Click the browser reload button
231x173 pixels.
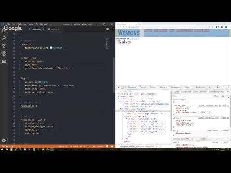(x=123, y=27)
